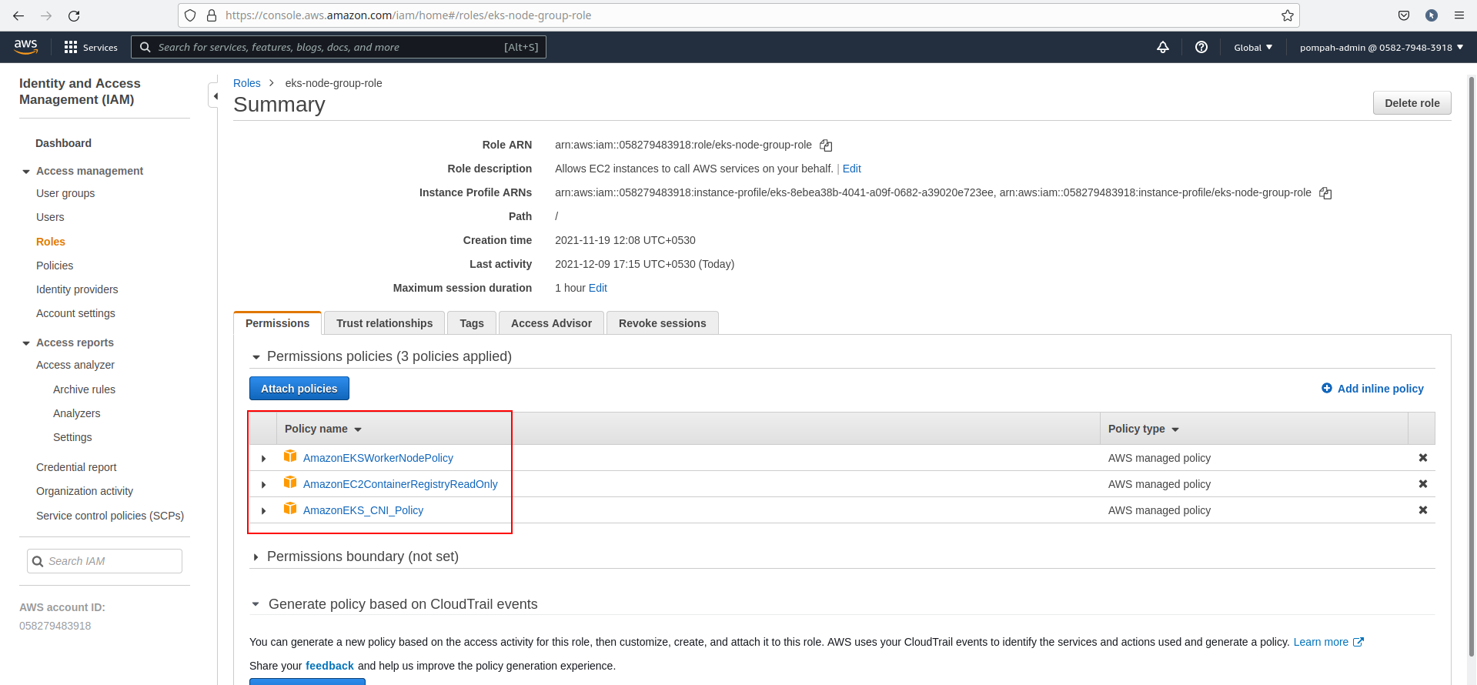The image size is (1477, 685).
Task: Detach AmazonEKS_CNI_Policy using X icon
Action: 1422,510
